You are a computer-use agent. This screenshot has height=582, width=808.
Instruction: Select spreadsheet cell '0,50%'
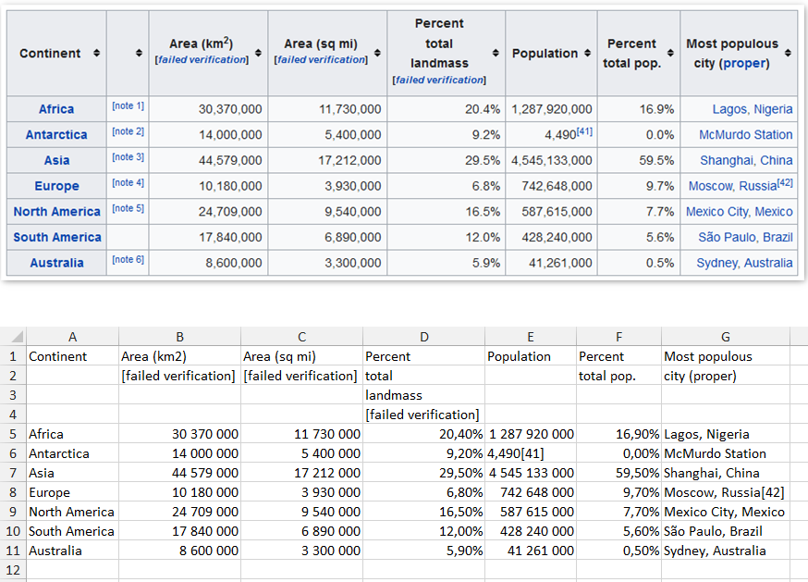tap(618, 551)
